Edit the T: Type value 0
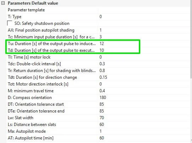The height and width of the screenshot is (143, 192). tap(101, 17)
